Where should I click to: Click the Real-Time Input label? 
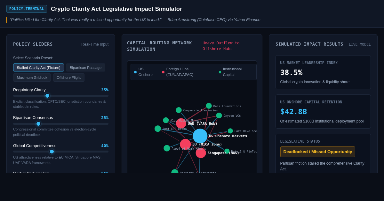pyautogui.click(x=95, y=44)
